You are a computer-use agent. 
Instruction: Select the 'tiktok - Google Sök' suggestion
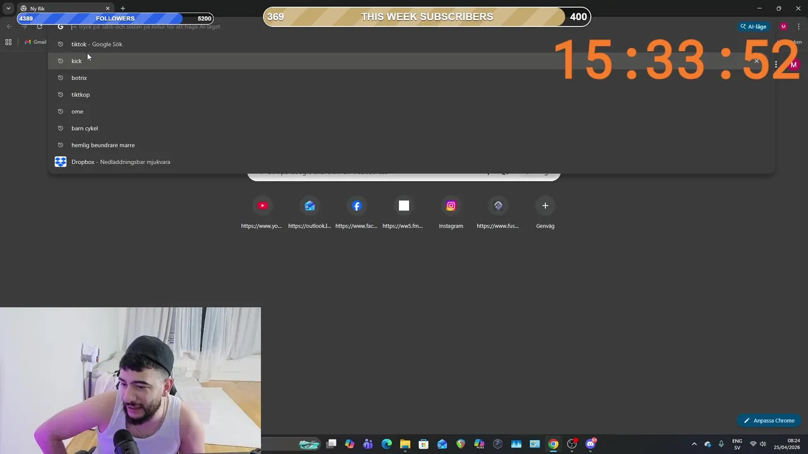pos(411,44)
